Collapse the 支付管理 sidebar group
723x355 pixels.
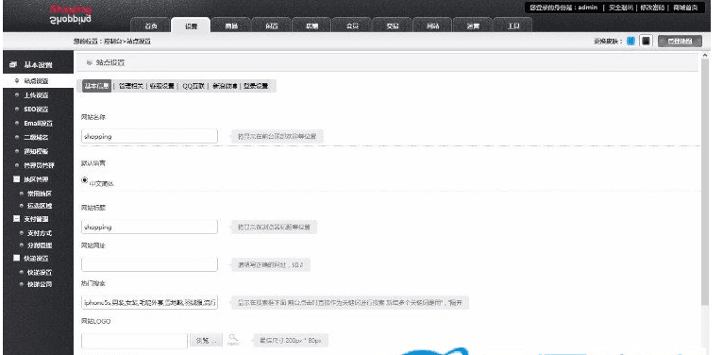[17, 219]
